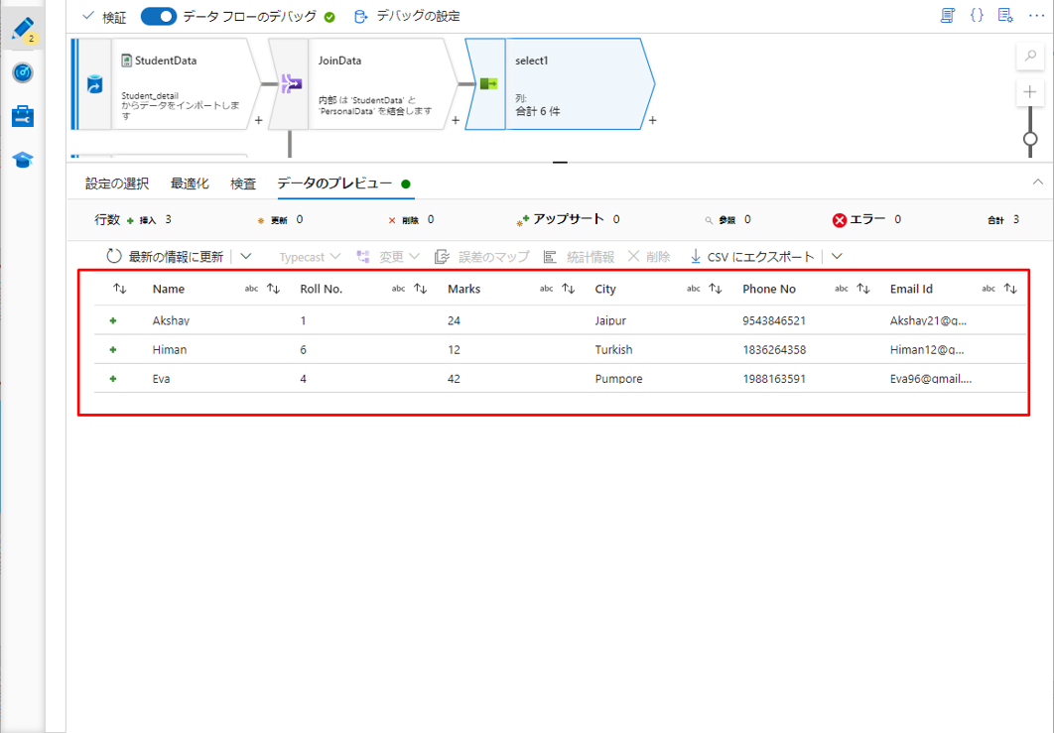Open the Typecast dropdown
Viewport: 1054px width, 733px height.
(310, 257)
